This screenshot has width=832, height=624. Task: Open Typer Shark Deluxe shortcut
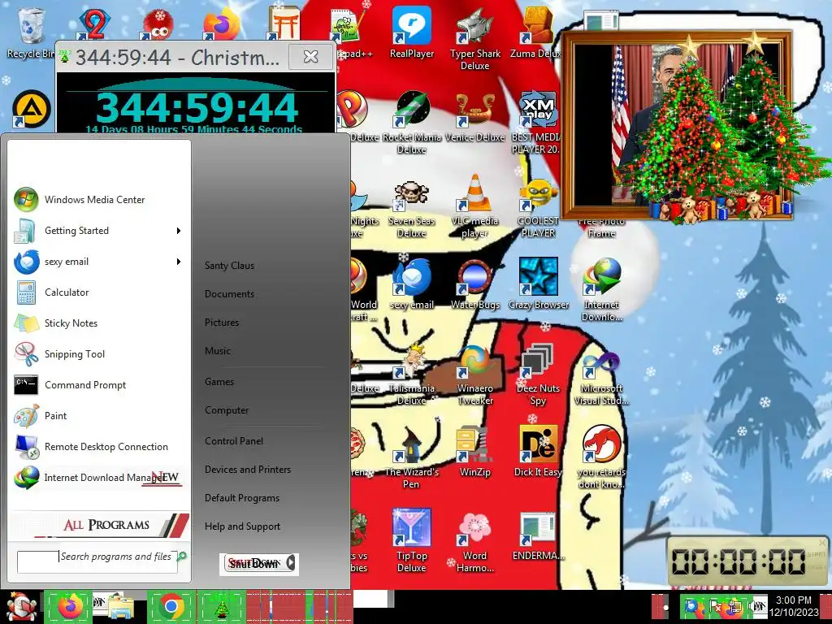tap(474, 39)
